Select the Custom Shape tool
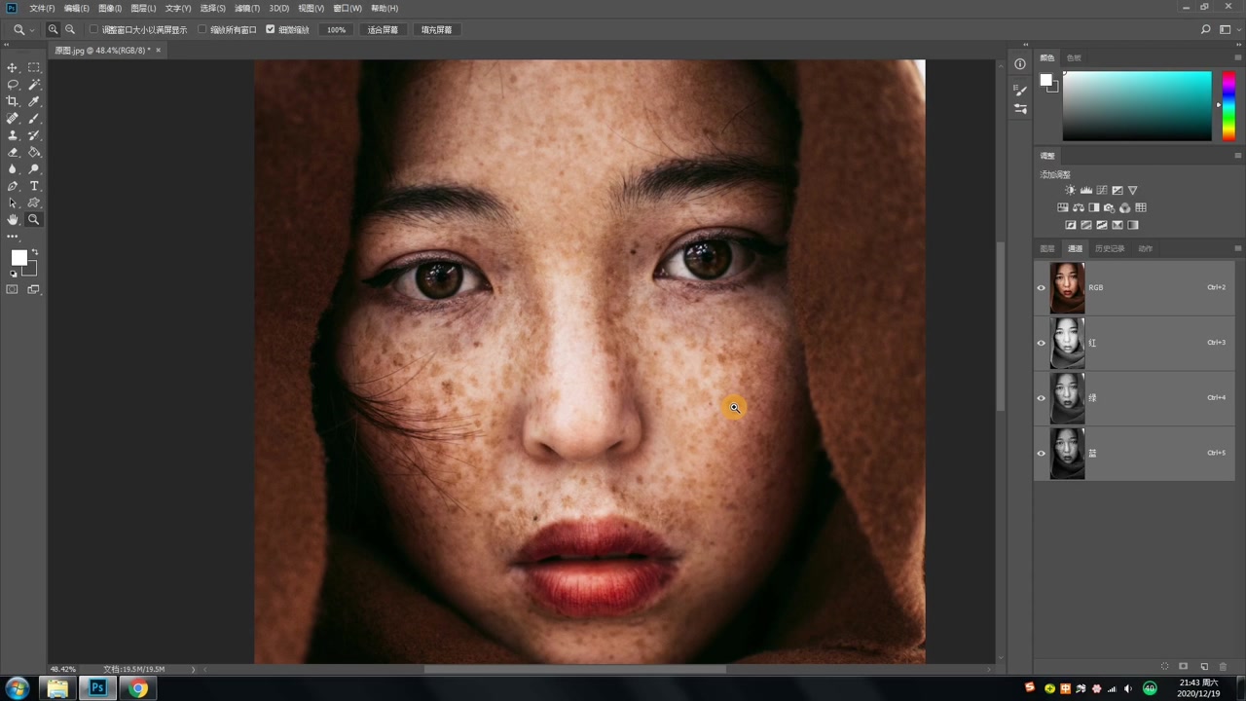The image size is (1246, 701). pos(34,203)
